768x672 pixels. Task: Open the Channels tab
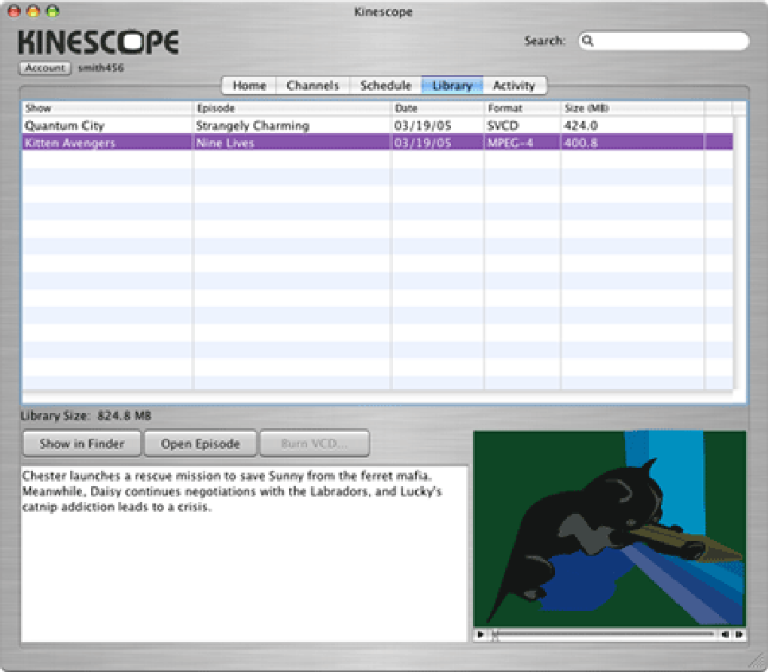[x=312, y=85]
